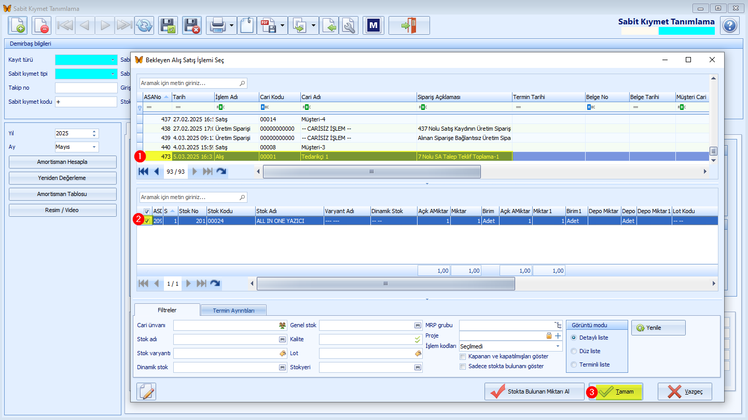Viewport: 748px width, 420px height.
Task: Uncheck the ALL IN ONE YAZICI row checkbox
Action: pyautogui.click(x=147, y=221)
